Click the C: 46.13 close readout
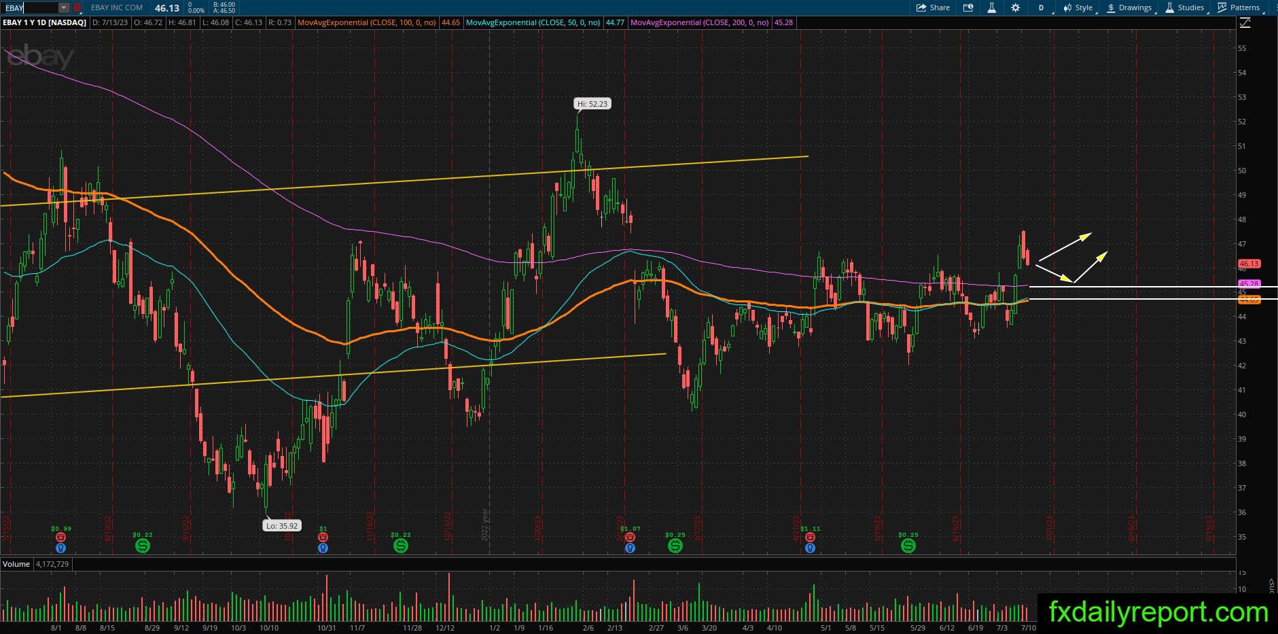 tap(249, 22)
